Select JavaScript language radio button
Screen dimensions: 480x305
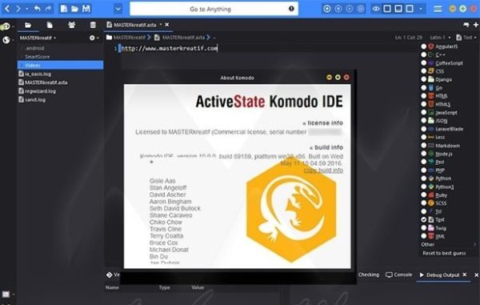tap(424, 112)
